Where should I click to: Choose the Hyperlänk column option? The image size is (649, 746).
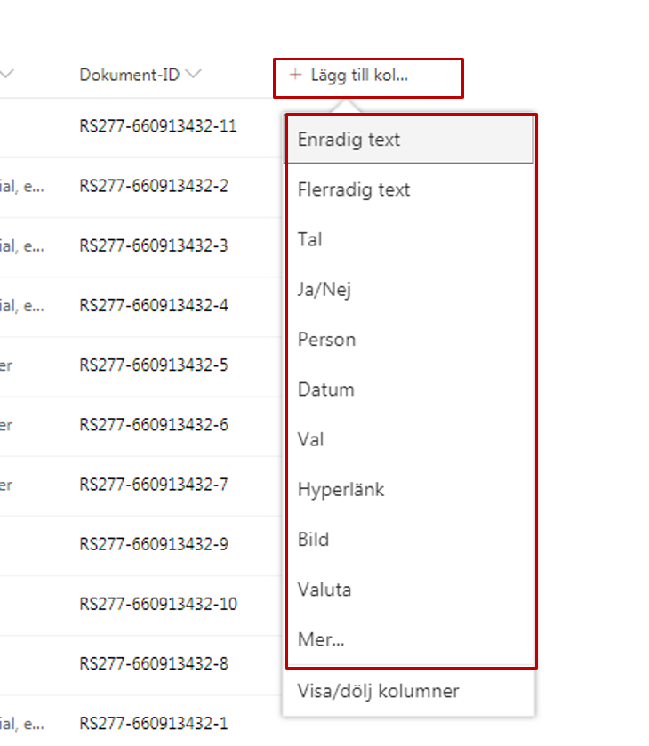(x=341, y=489)
